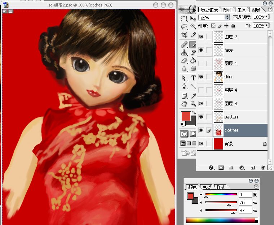Open the 不透明度 opacity slider arrow

tap(267, 17)
